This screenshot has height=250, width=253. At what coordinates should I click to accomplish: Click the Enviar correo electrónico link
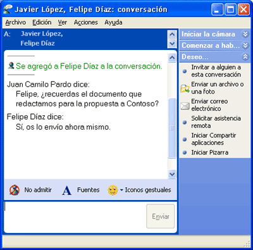point(209,105)
